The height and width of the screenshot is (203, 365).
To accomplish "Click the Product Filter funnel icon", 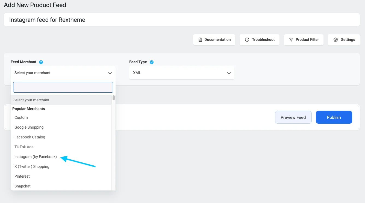I will 291,40.
